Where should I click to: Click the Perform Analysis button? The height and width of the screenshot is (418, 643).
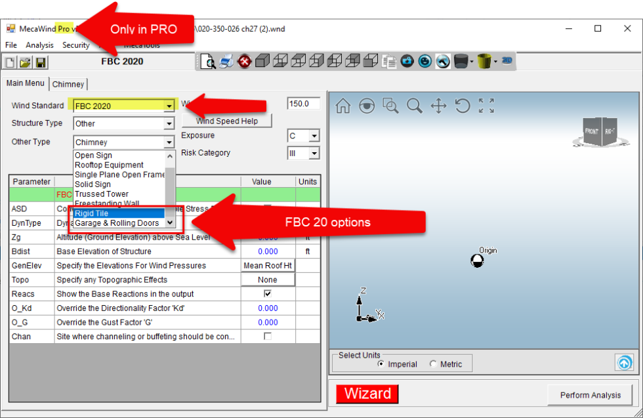[590, 395]
